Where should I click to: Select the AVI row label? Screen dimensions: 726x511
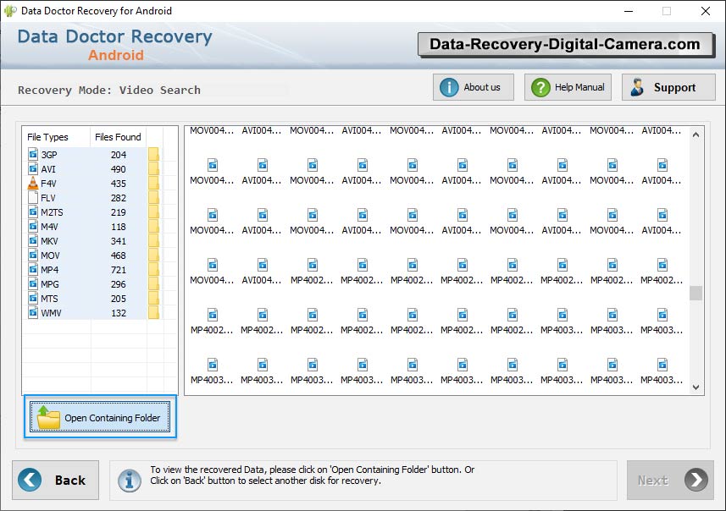(x=48, y=169)
